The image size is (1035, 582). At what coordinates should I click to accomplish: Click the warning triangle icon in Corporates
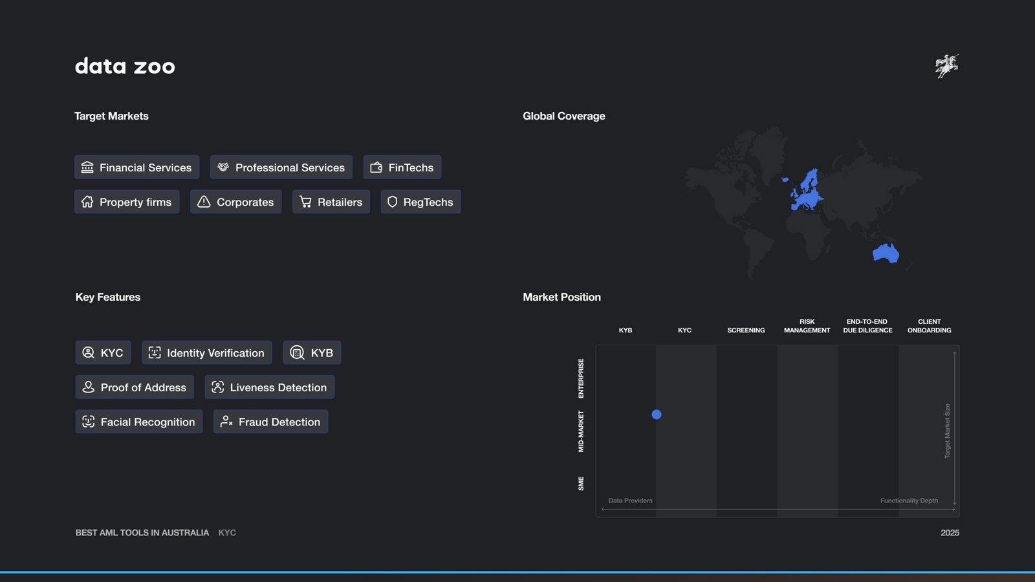pyautogui.click(x=204, y=202)
